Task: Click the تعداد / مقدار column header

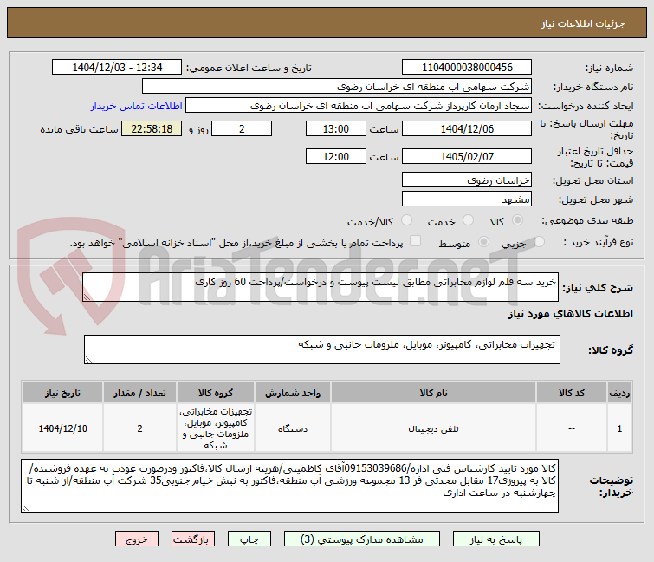Action: coord(139,393)
